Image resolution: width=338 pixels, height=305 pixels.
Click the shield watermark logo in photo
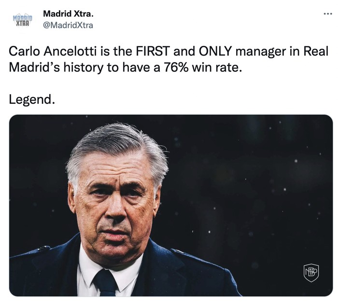[x=311, y=273]
